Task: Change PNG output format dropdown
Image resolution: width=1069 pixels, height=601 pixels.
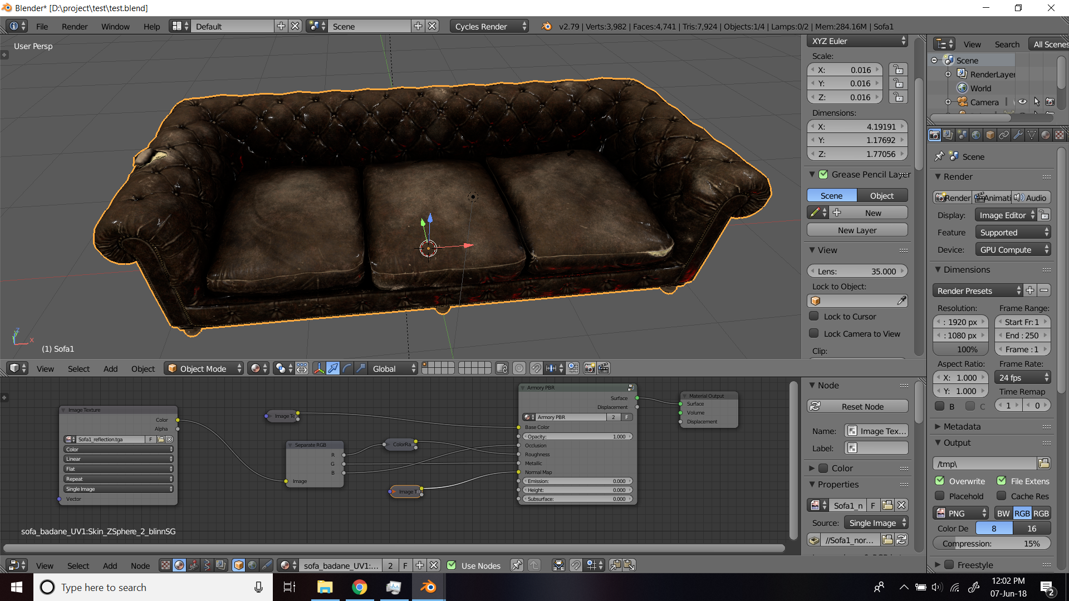Action: 960,513
